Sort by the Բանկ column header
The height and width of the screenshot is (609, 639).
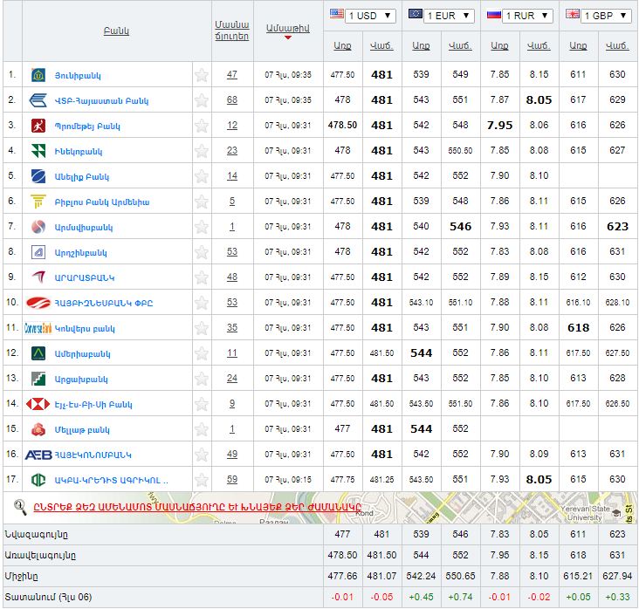click(115, 31)
